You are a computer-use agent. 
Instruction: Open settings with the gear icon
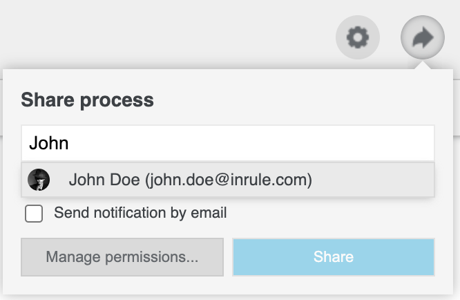tap(358, 37)
